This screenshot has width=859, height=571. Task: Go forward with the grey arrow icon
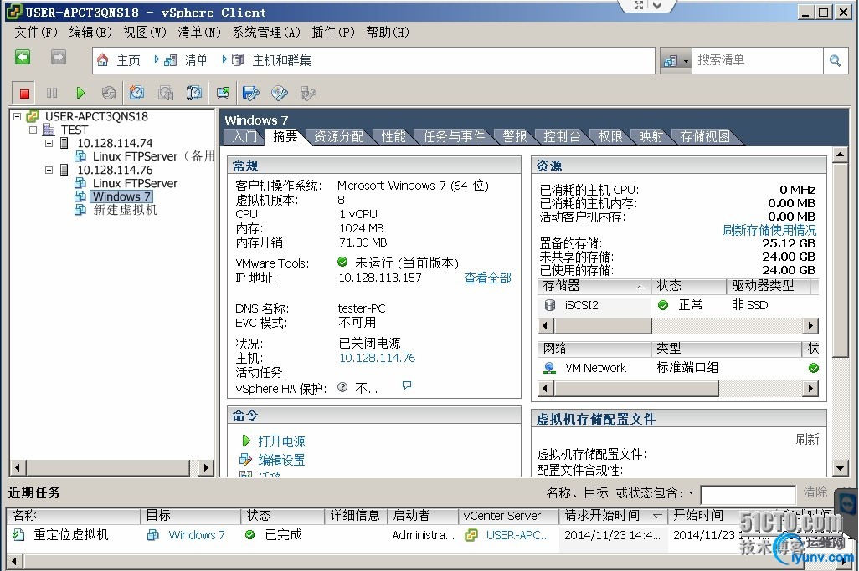(58, 57)
